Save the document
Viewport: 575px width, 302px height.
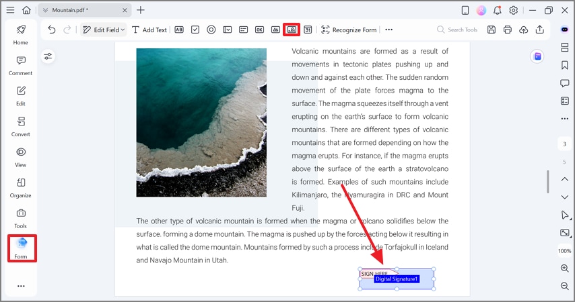[x=492, y=30]
